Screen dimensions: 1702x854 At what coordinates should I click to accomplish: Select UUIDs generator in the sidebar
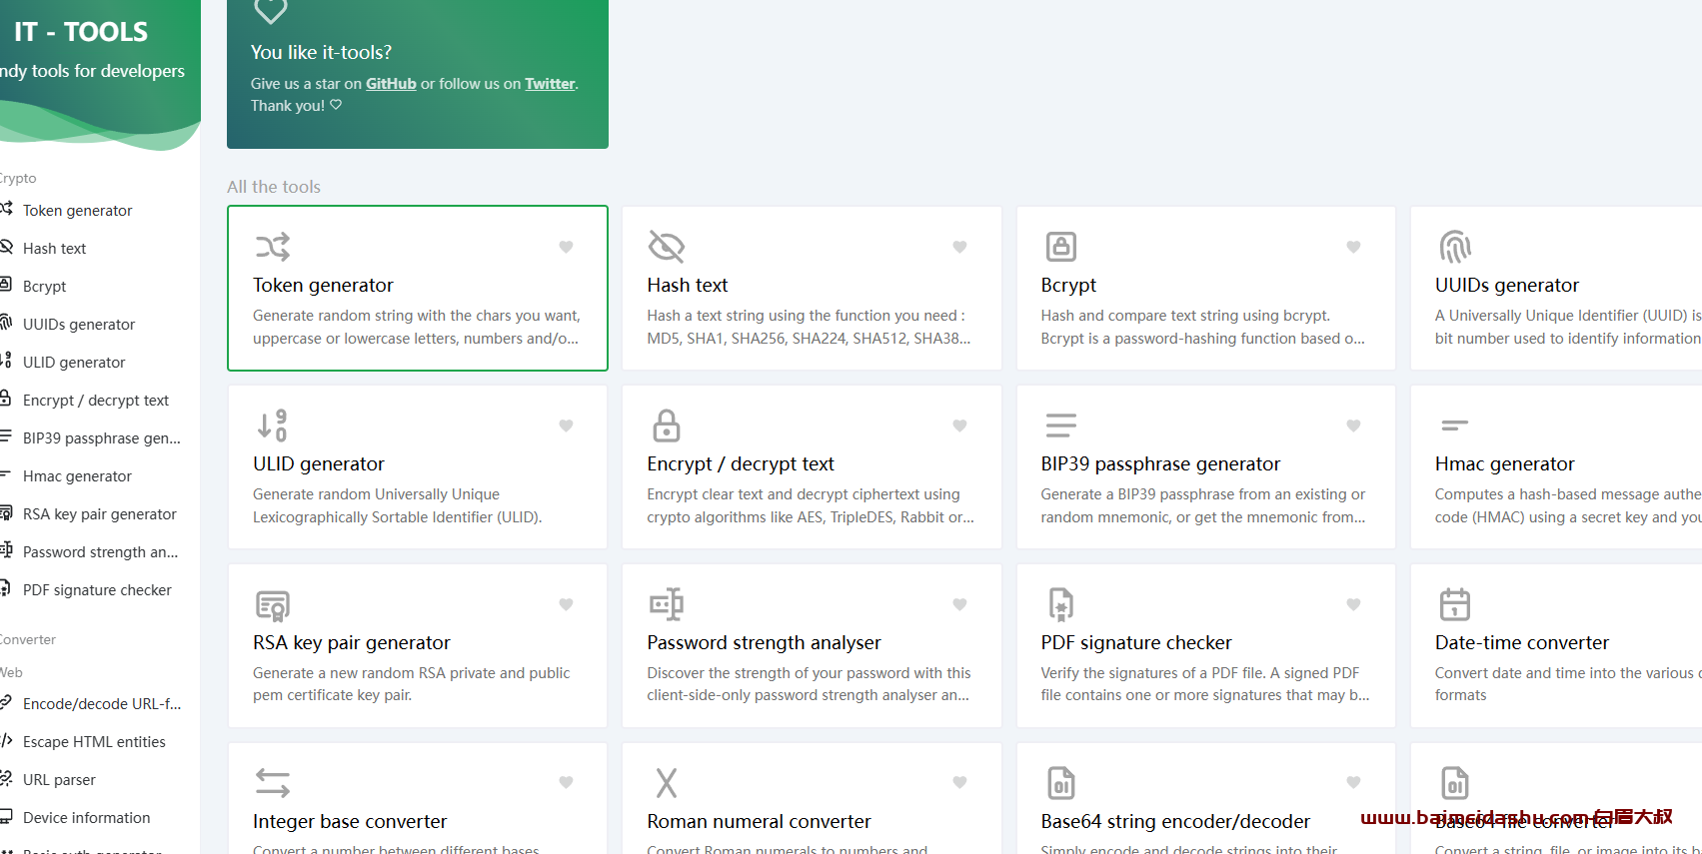pos(78,324)
